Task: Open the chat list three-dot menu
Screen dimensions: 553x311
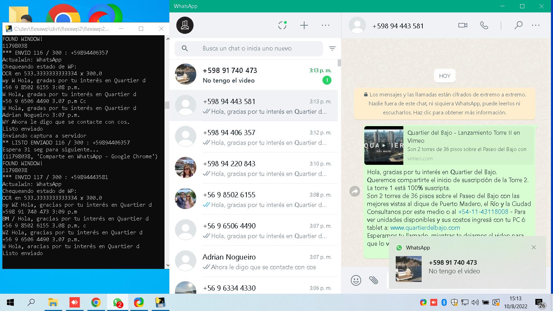Action: tap(326, 25)
